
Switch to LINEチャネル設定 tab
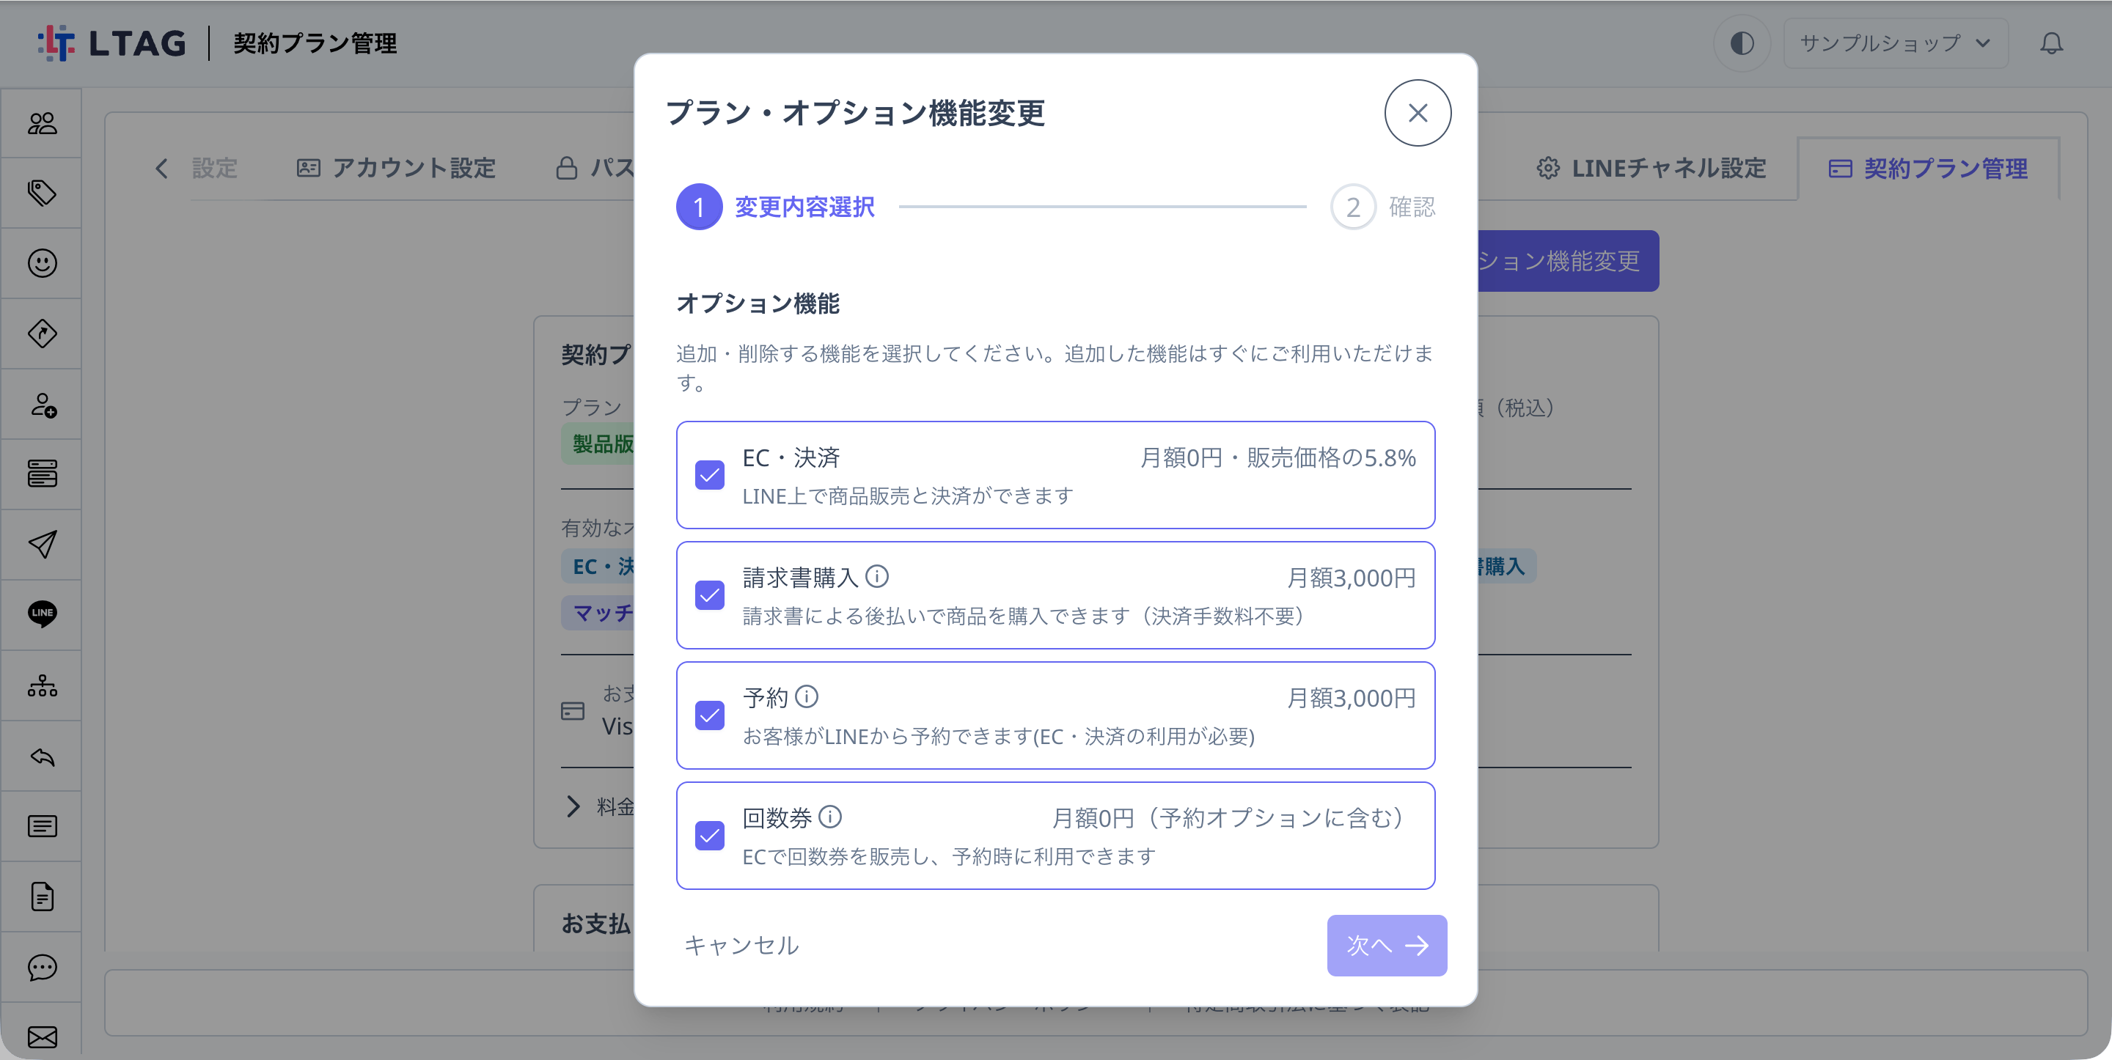pyautogui.click(x=1651, y=168)
